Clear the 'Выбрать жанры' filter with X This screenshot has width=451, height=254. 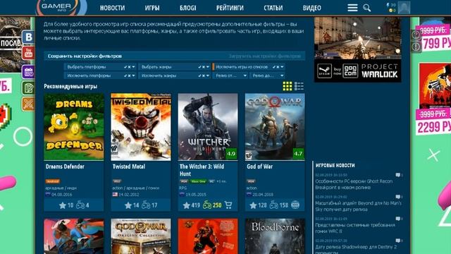point(204,67)
